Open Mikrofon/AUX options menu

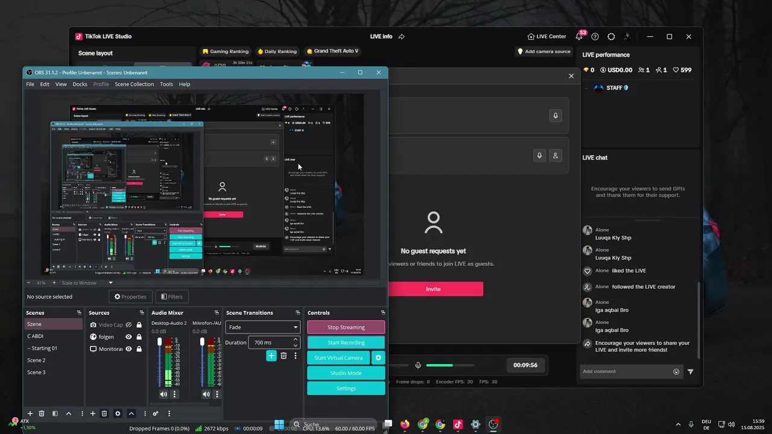[217, 394]
